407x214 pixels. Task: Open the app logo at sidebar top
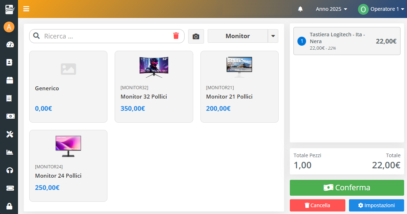10,9
